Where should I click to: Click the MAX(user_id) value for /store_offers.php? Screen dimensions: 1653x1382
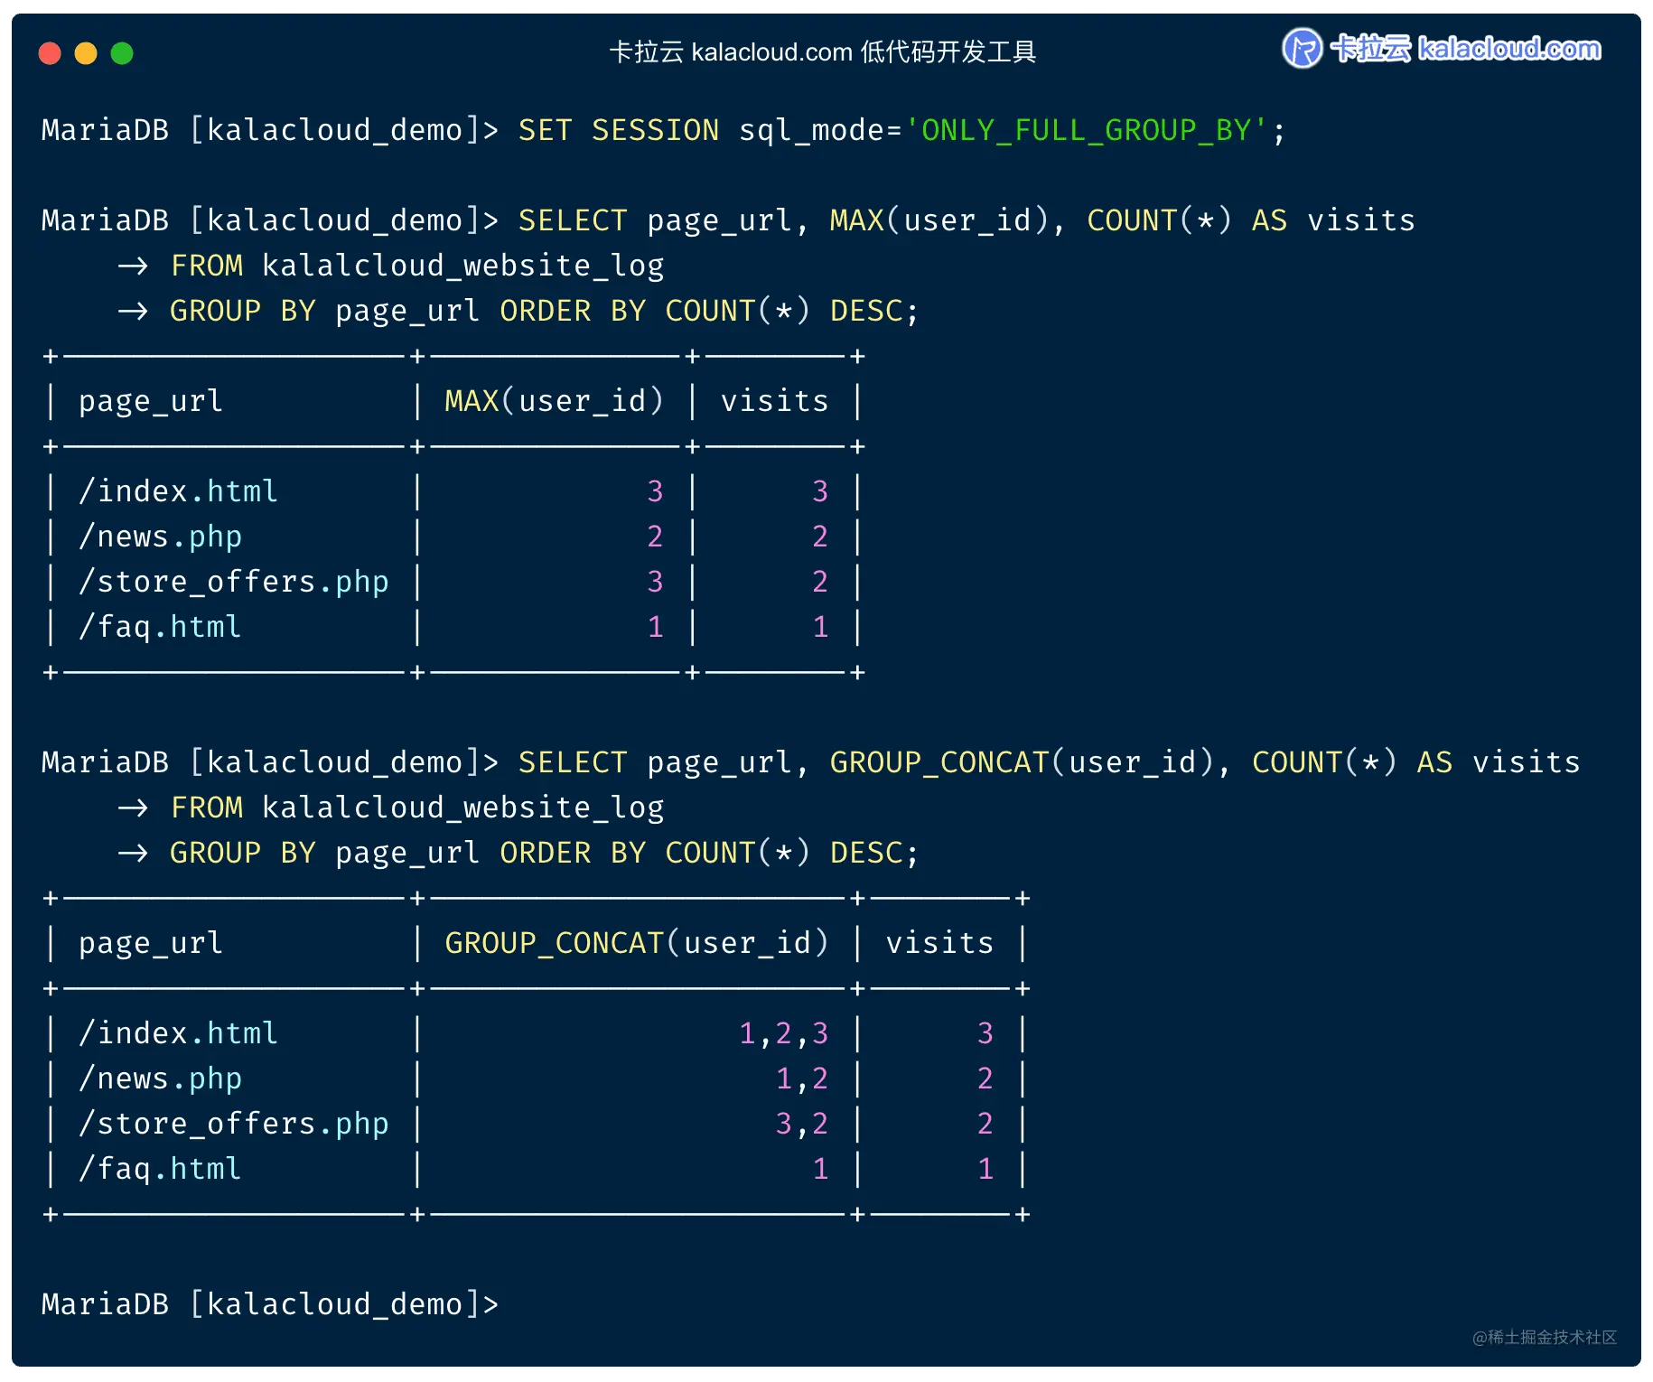pos(655,582)
